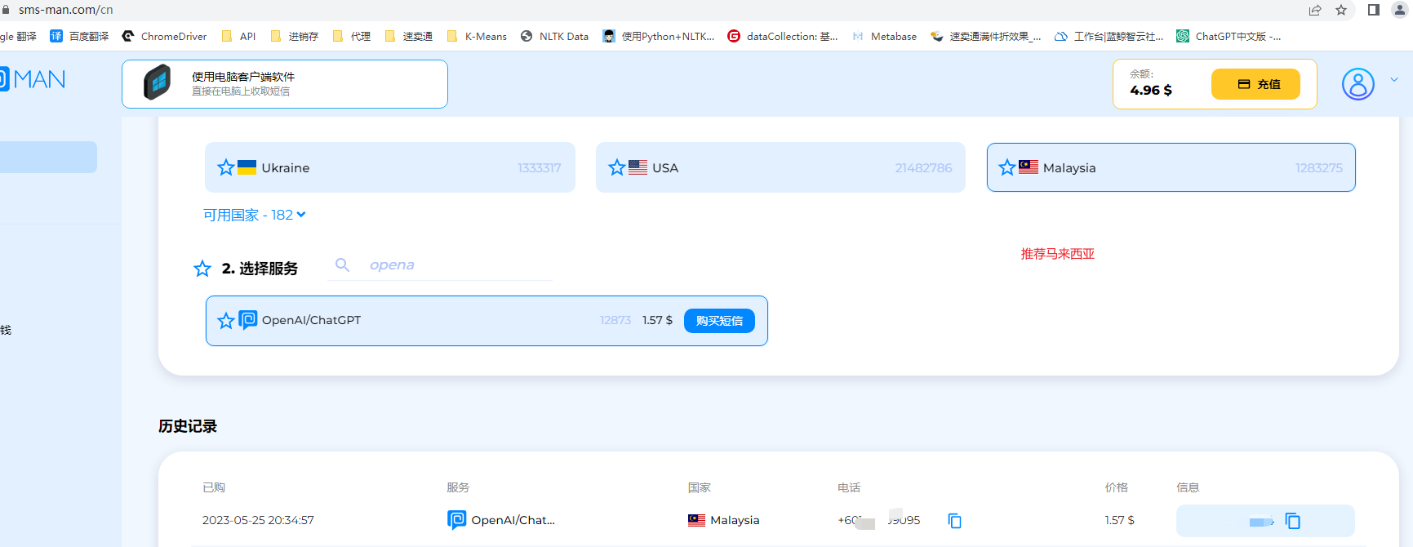Screen dimensions: 1413x547
Task: Open the 百度翻译 bookmark
Action: coord(80,36)
